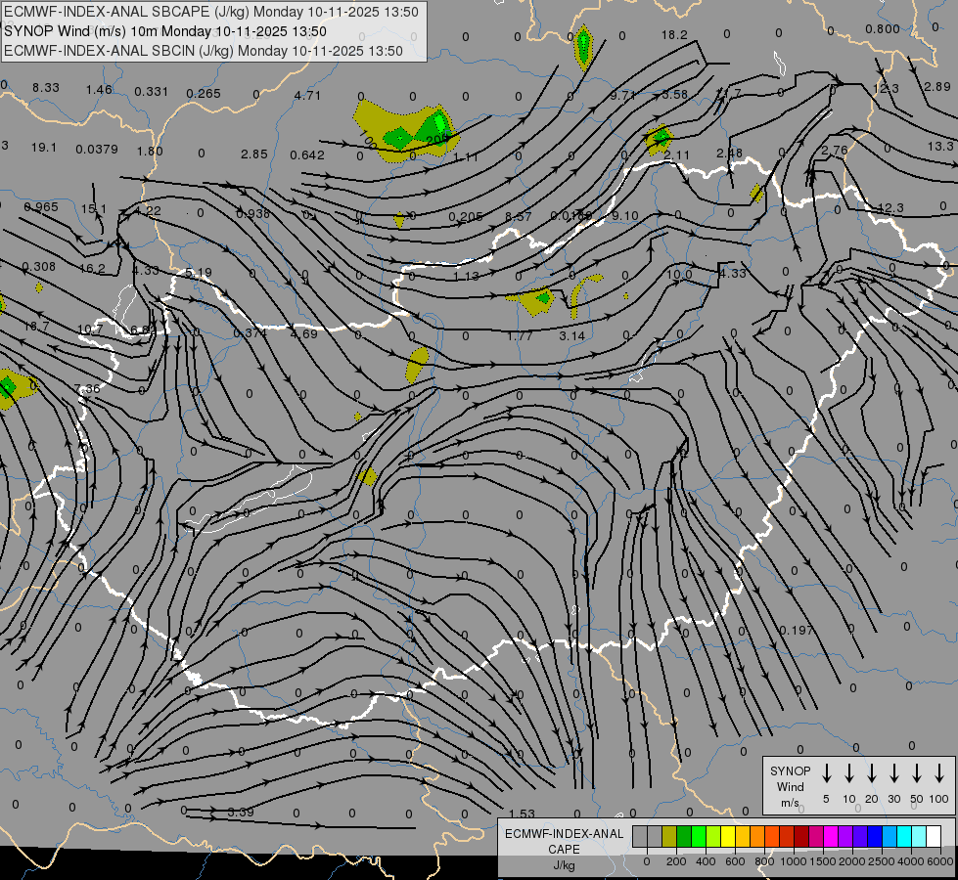Click the 4.71 value on the map
The height and width of the screenshot is (880, 958).
tap(307, 95)
